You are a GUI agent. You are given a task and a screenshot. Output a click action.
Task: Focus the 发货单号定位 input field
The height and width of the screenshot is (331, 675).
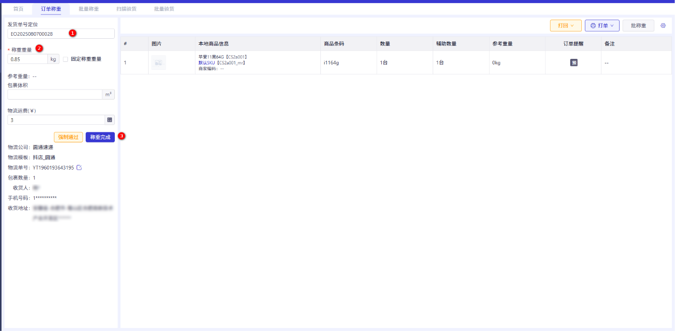61,34
